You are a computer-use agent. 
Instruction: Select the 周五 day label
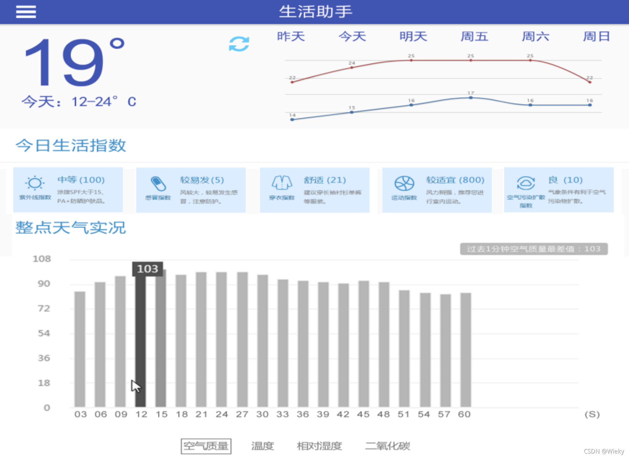474,36
